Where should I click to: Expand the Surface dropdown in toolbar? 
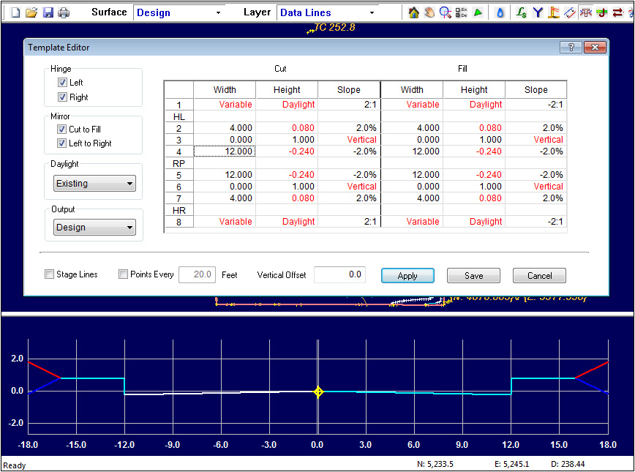[218, 12]
